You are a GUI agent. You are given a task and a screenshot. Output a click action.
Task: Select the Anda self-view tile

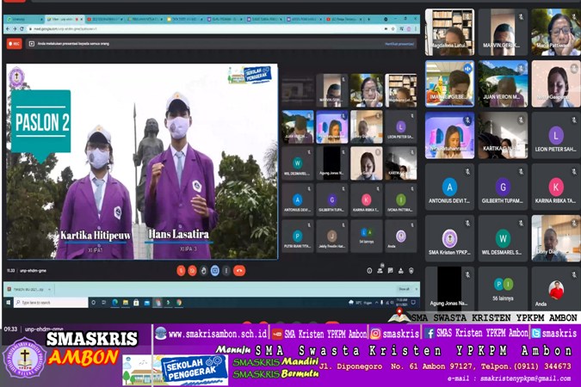(556, 288)
